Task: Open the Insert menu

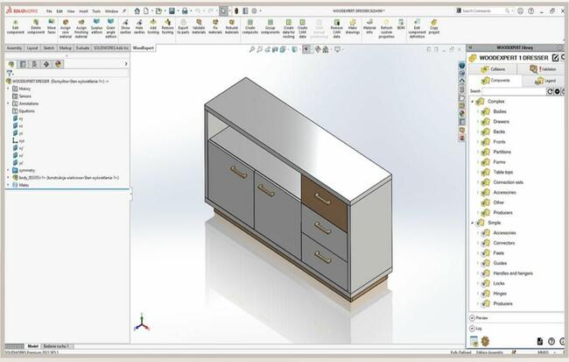Action: click(83, 11)
